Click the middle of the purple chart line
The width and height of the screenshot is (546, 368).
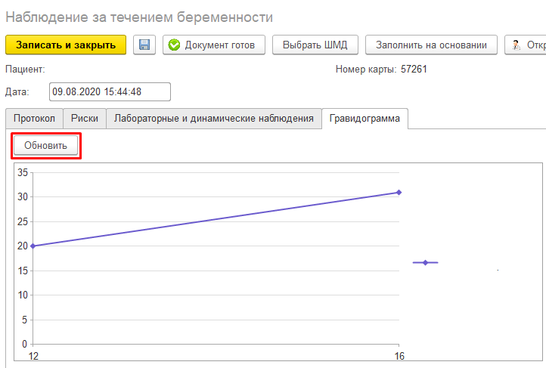pos(216,219)
